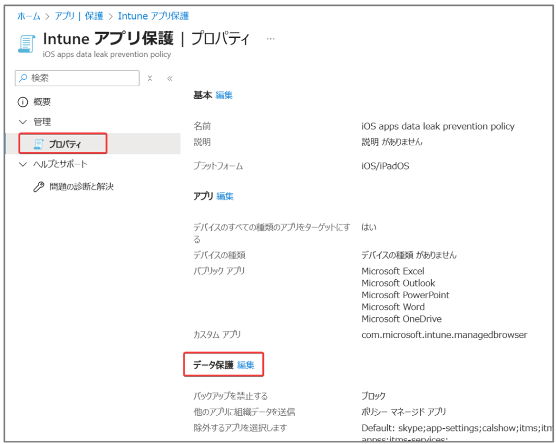Click the ブロック backup setting value
This screenshot has width=556, height=444.
point(374,396)
